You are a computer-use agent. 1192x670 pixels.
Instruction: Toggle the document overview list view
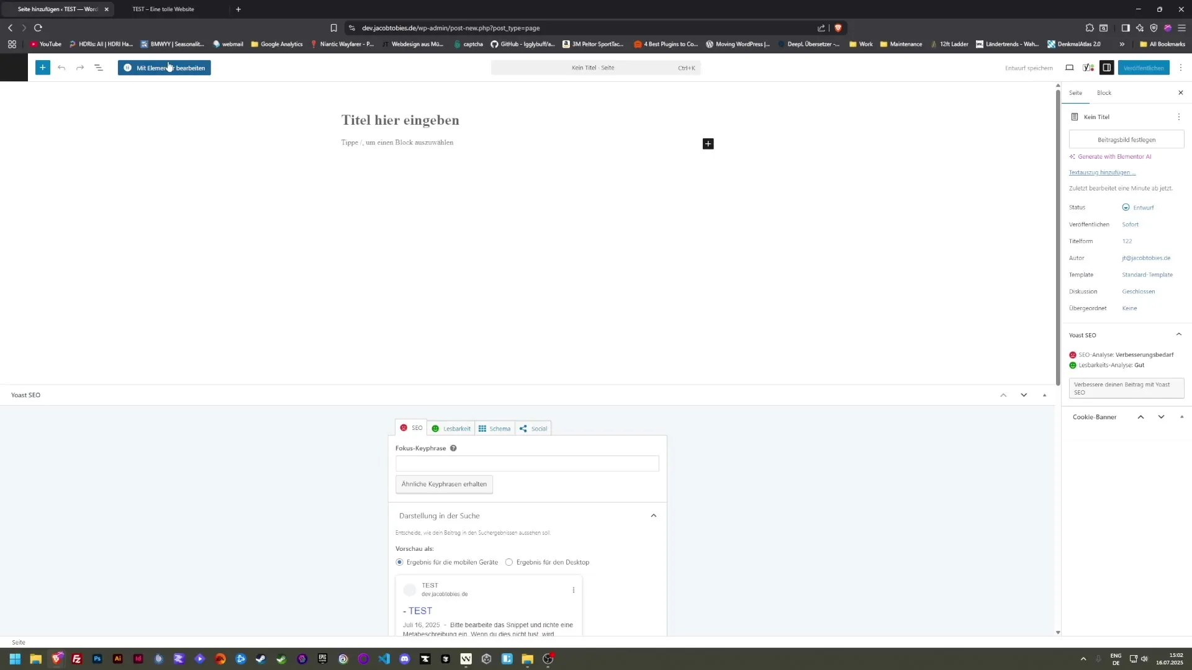[99, 68]
